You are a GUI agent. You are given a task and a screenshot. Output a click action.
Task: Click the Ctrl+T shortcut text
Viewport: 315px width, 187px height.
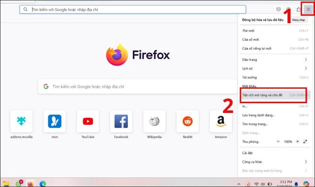[303, 31]
